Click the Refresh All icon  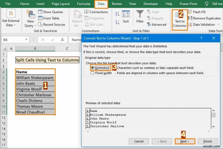pos(77,14)
